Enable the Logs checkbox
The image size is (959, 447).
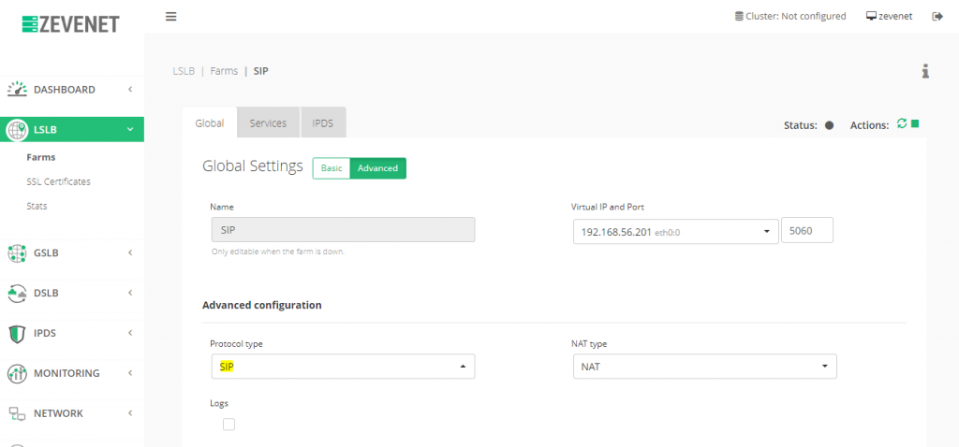pos(229,425)
